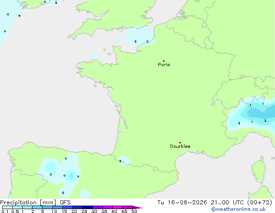
Task: Click the value 2 over northern Italy
Action: [x=265, y=120]
